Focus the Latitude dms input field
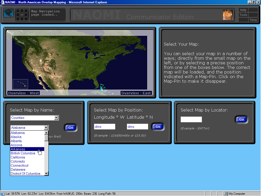261x196 pixels. 137,127
